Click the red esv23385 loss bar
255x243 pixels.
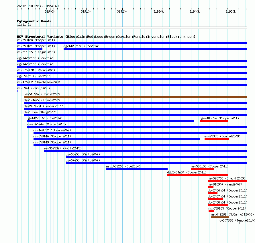click(x=217, y=139)
